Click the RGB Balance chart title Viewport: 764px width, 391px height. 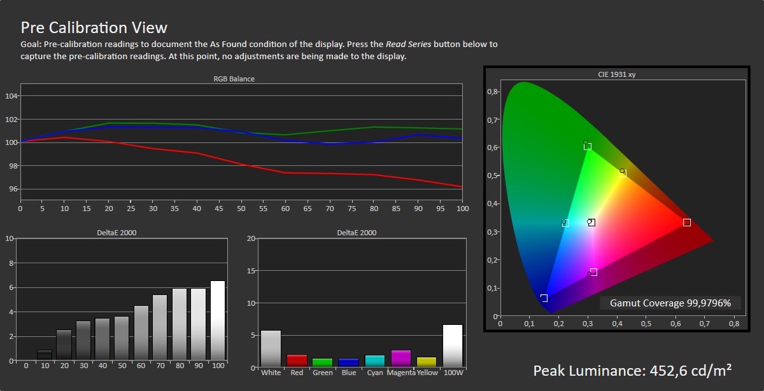pos(234,79)
